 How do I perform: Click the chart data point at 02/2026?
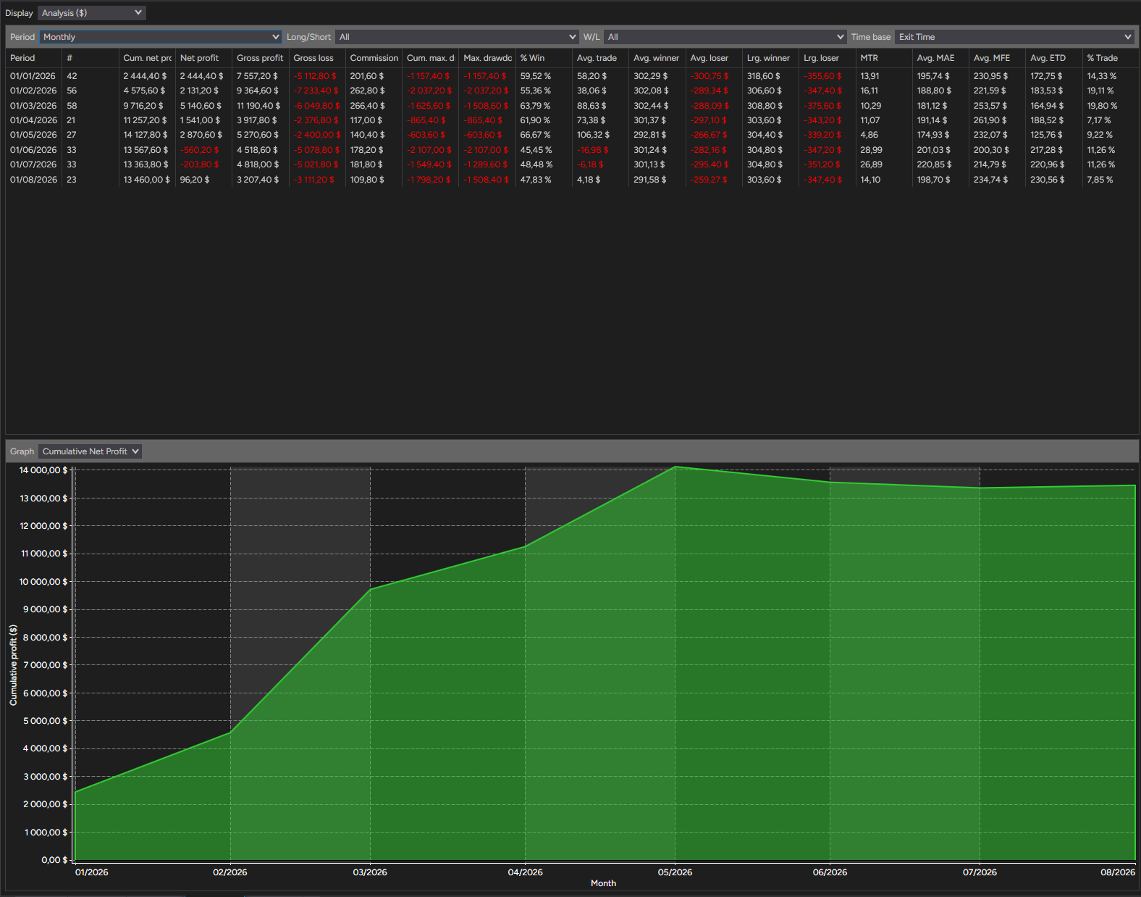[x=230, y=732]
